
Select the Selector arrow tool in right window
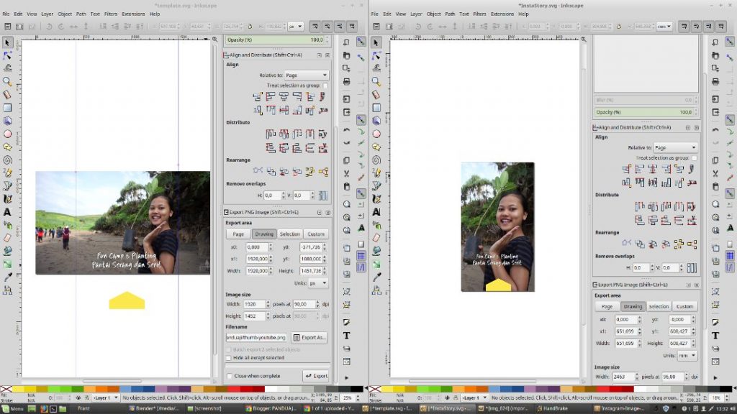(x=376, y=42)
